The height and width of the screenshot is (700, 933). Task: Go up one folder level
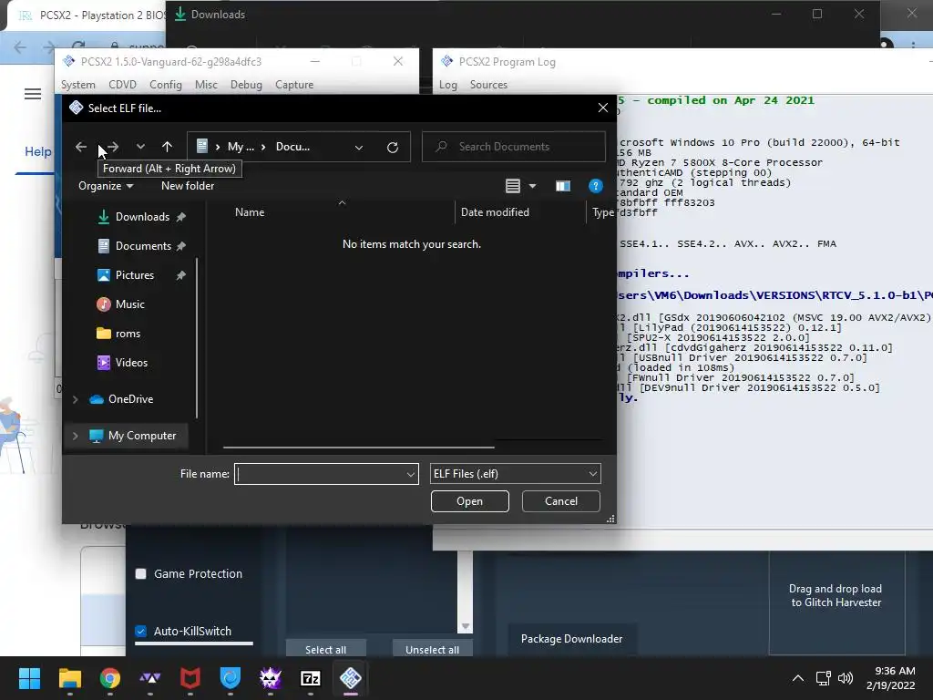click(x=168, y=147)
